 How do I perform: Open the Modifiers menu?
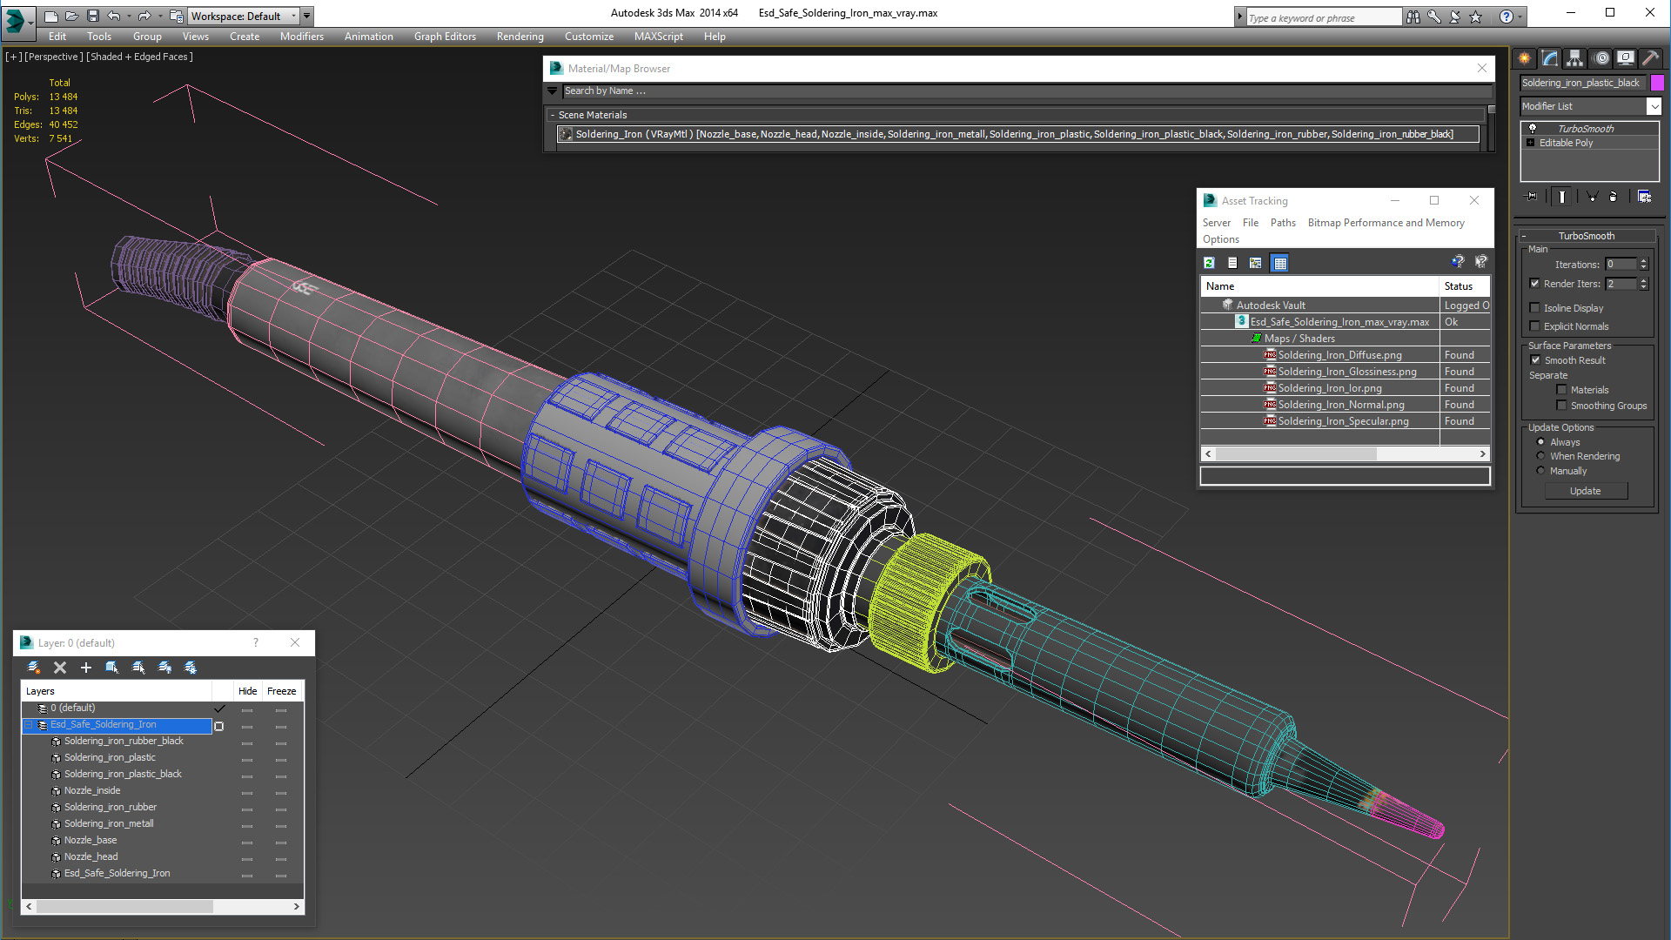point(301,37)
